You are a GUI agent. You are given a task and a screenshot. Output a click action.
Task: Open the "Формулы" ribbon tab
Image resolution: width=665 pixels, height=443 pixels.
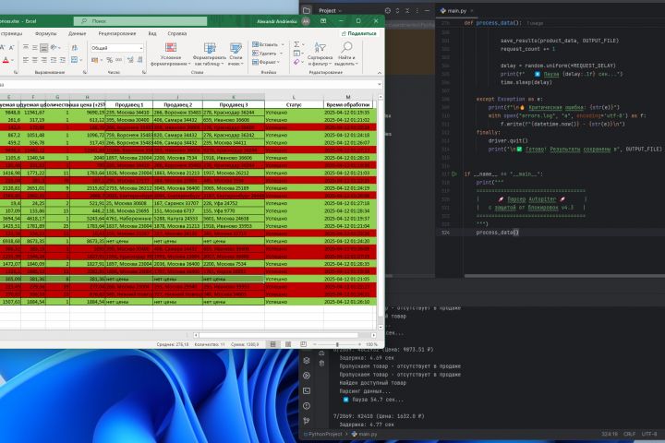tap(45, 32)
